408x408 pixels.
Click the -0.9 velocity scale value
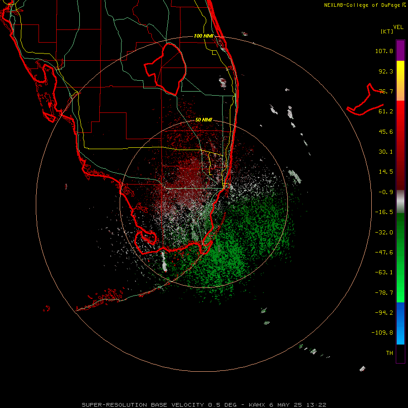click(386, 192)
